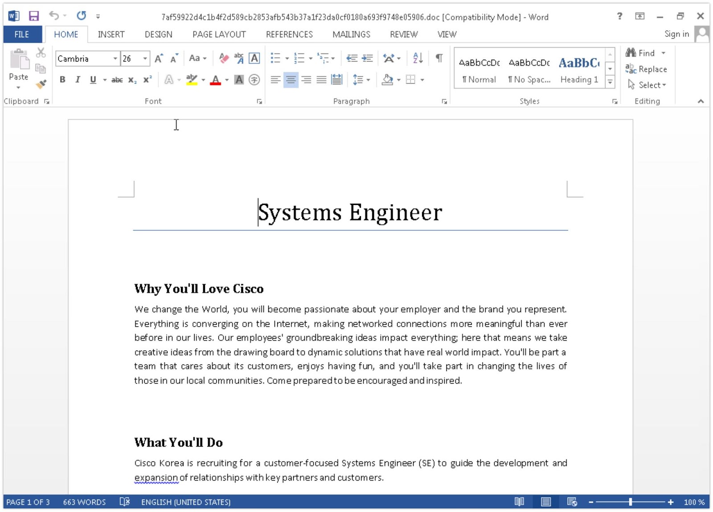Expand the Text Highlight Color options

pyautogui.click(x=203, y=80)
